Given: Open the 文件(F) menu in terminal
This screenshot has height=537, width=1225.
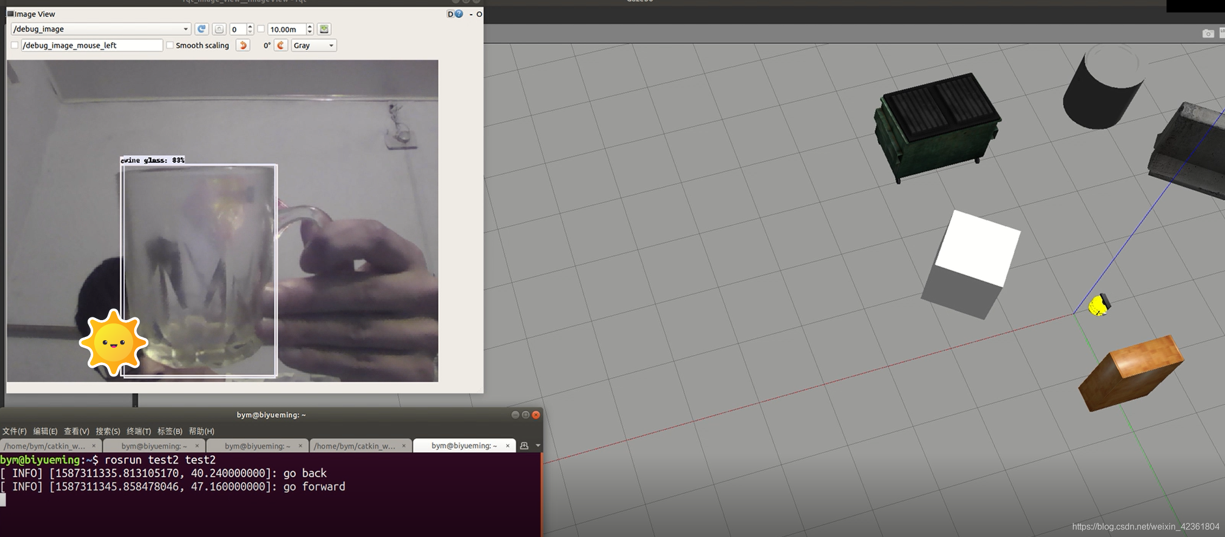Looking at the screenshot, I should [x=14, y=431].
